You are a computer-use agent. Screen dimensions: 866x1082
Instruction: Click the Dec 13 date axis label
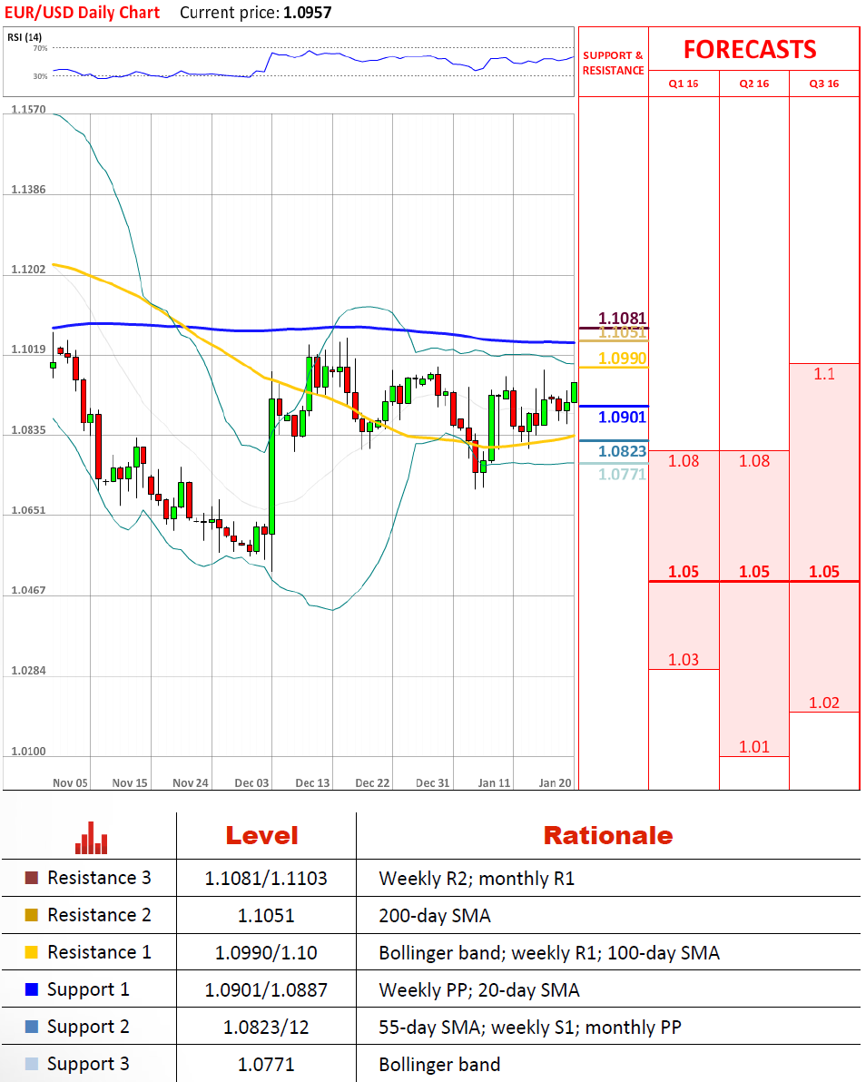point(312,782)
